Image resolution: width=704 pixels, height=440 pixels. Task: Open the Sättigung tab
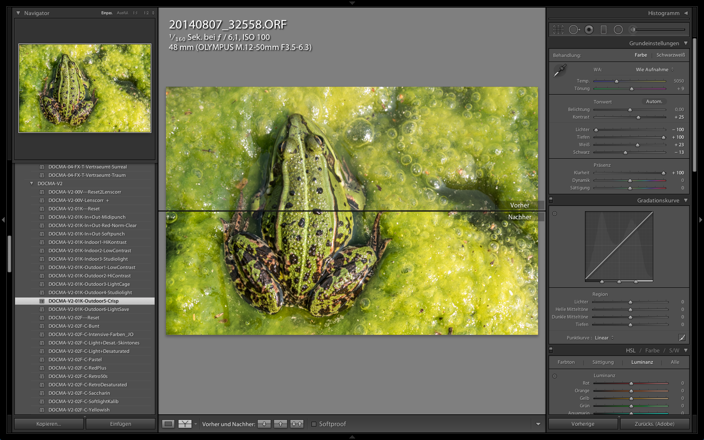pos(603,362)
